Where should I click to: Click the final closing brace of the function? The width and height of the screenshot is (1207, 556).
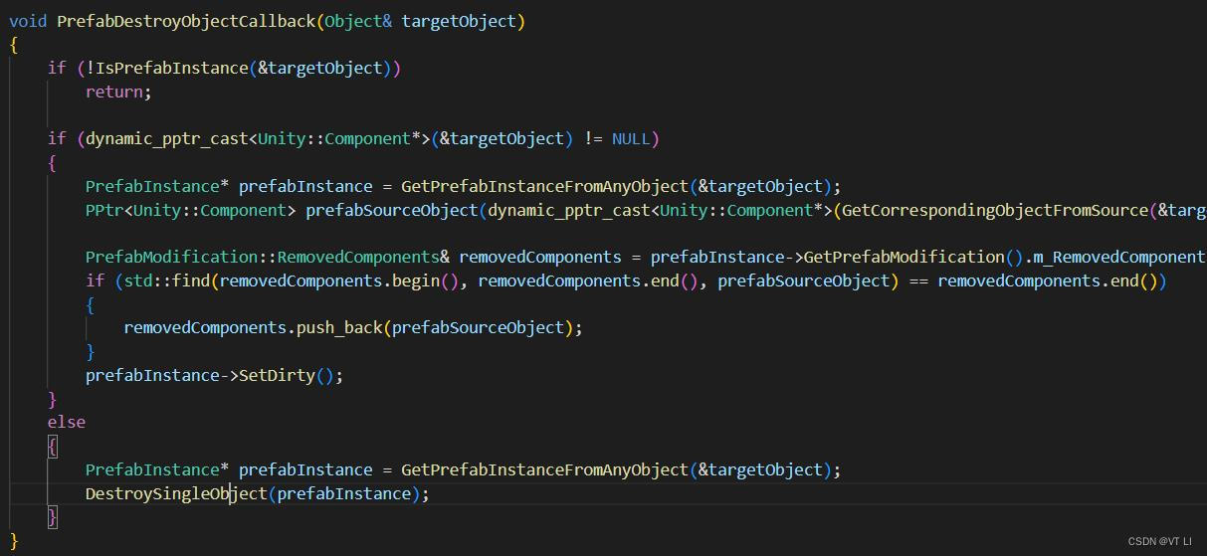[14, 540]
